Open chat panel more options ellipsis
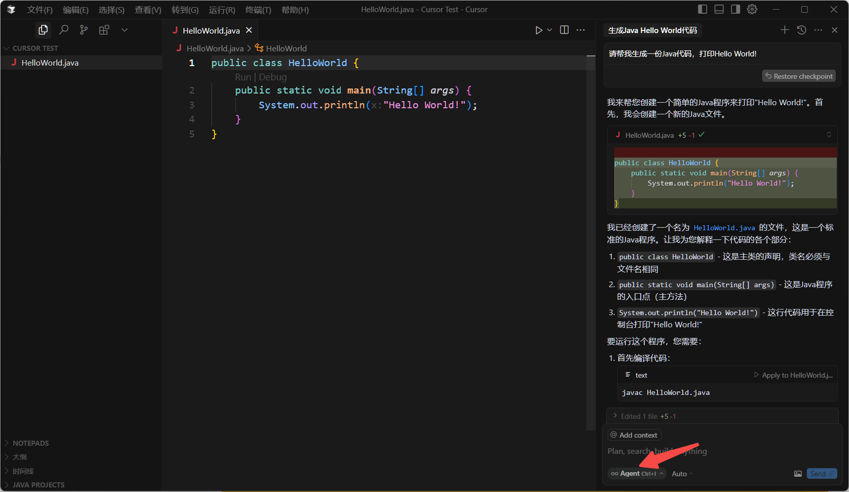The width and height of the screenshot is (849, 492). tap(818, 30)
